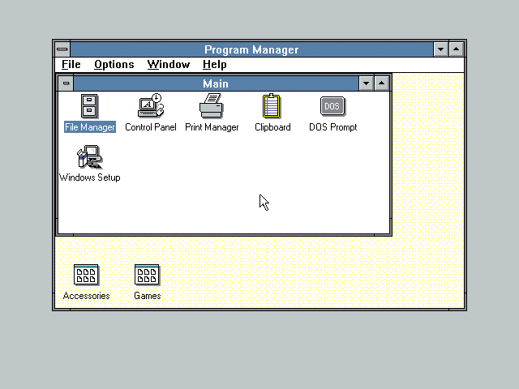The height and width of the screenshot is (389, 519).
Task: Open the Window menu
Action: click(x=169, y=65)
